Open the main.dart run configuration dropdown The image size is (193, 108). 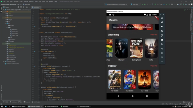coord(135,4)
